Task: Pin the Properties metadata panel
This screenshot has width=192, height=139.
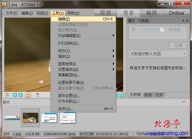Action: click(183, 20)
